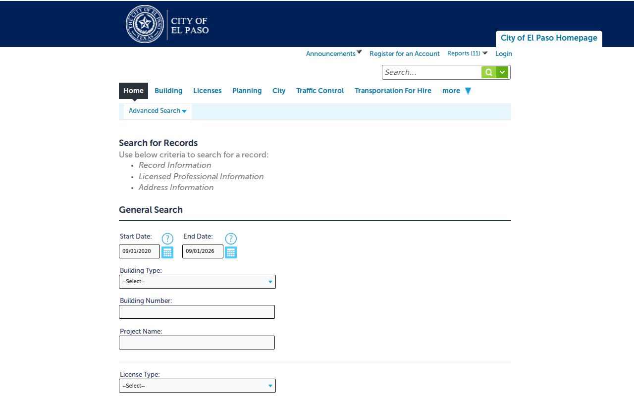
Task: Click the Start Date field
Action: [139, 251]
